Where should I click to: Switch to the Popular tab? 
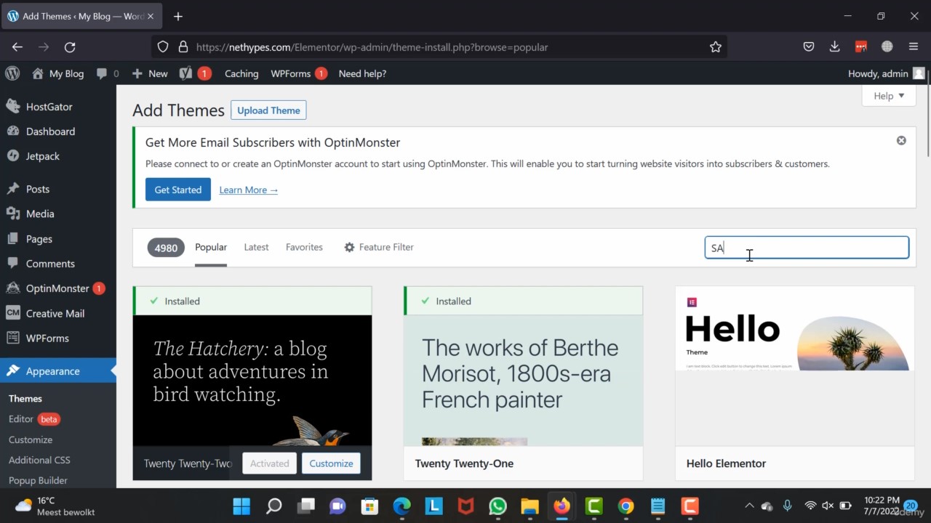click(x=211, y=247)
